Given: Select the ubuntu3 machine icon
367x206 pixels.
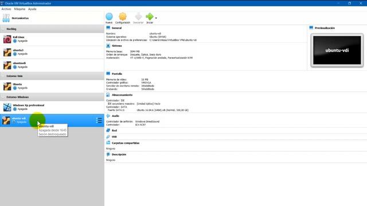Looking at the screenshot, I should [x=7, y=52].
